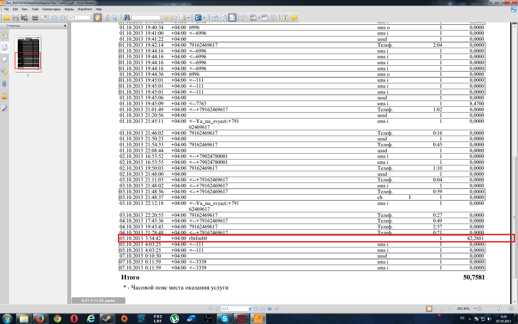Expand the bottom page number dropdown
Viewport: 518px width, 324px height.
pos(250,309)
